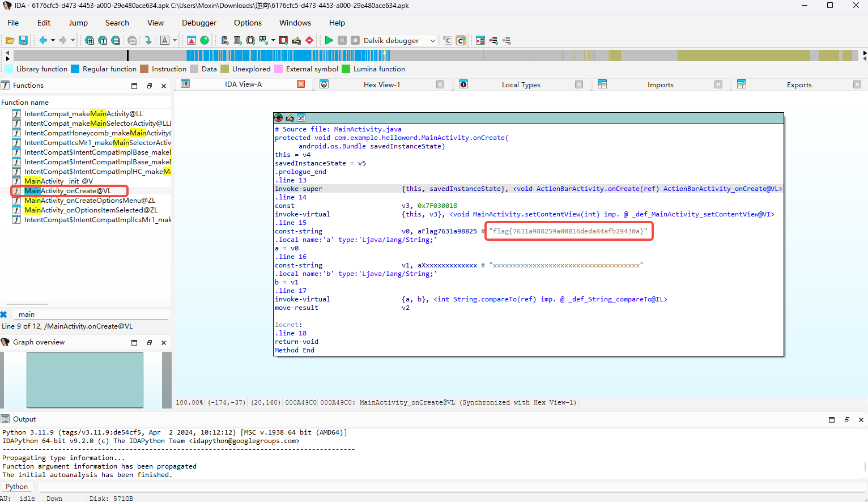
Task: Start the debugger with the green play button
Action: (329, 40)
